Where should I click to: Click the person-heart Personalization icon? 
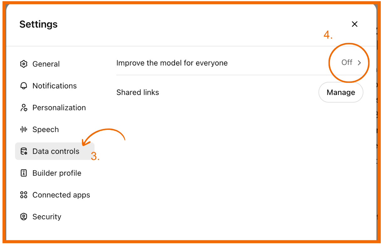[x=23, y=108]
